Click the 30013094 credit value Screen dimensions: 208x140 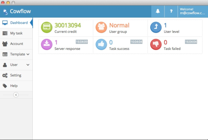click(68, 25)
